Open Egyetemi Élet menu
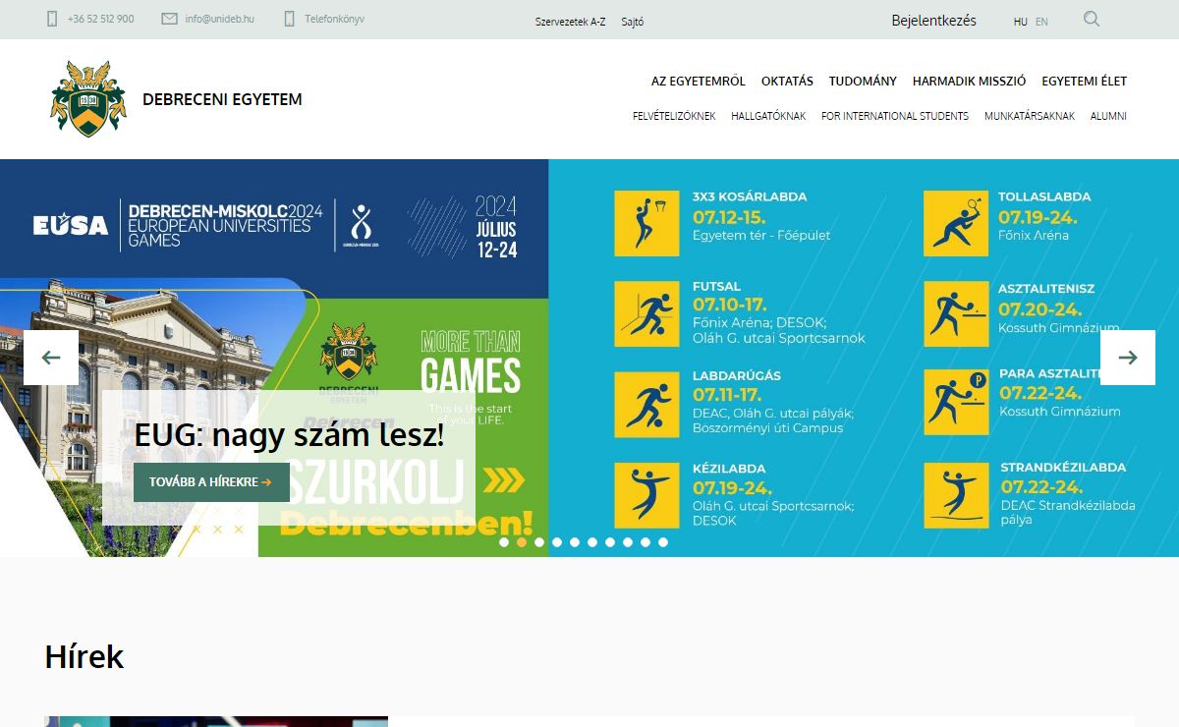1179x727 pixels. pos(1084,82)
